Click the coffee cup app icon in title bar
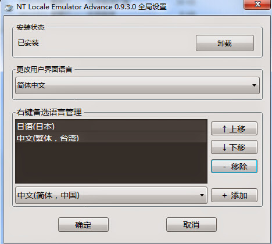The height and width of the screenshot is (244, 272). pos(9,8)
